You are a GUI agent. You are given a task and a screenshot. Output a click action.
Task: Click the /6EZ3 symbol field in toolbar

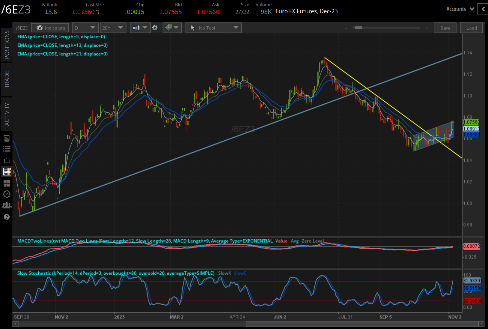[x=22, y=28]
